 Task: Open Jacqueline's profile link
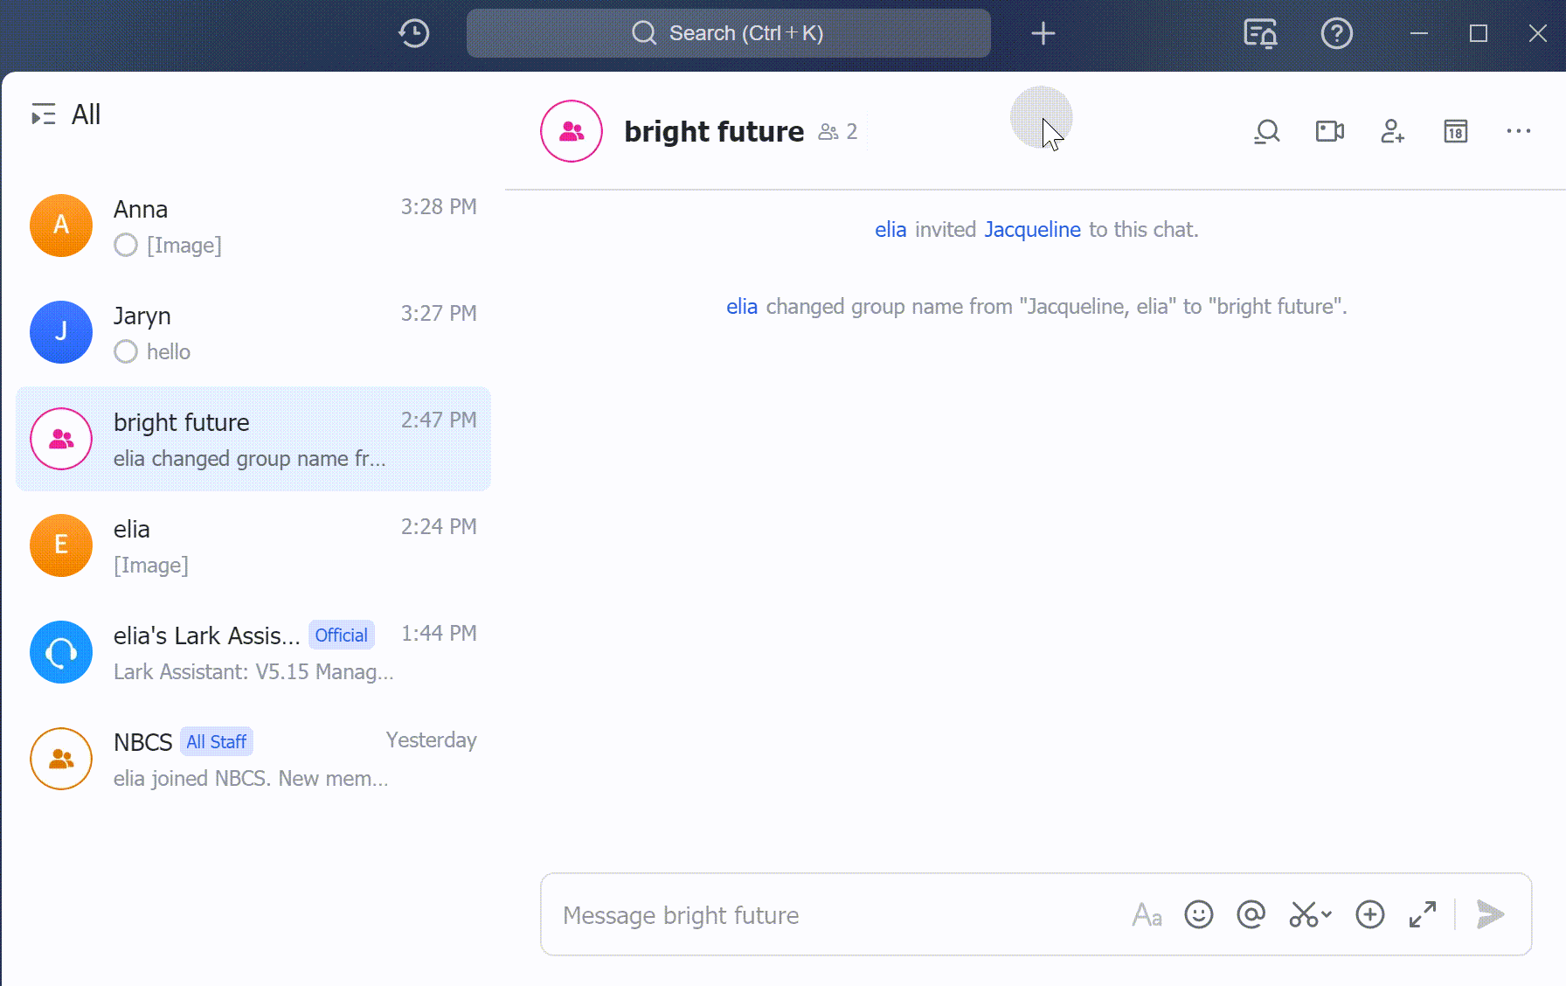(1032, 229)
